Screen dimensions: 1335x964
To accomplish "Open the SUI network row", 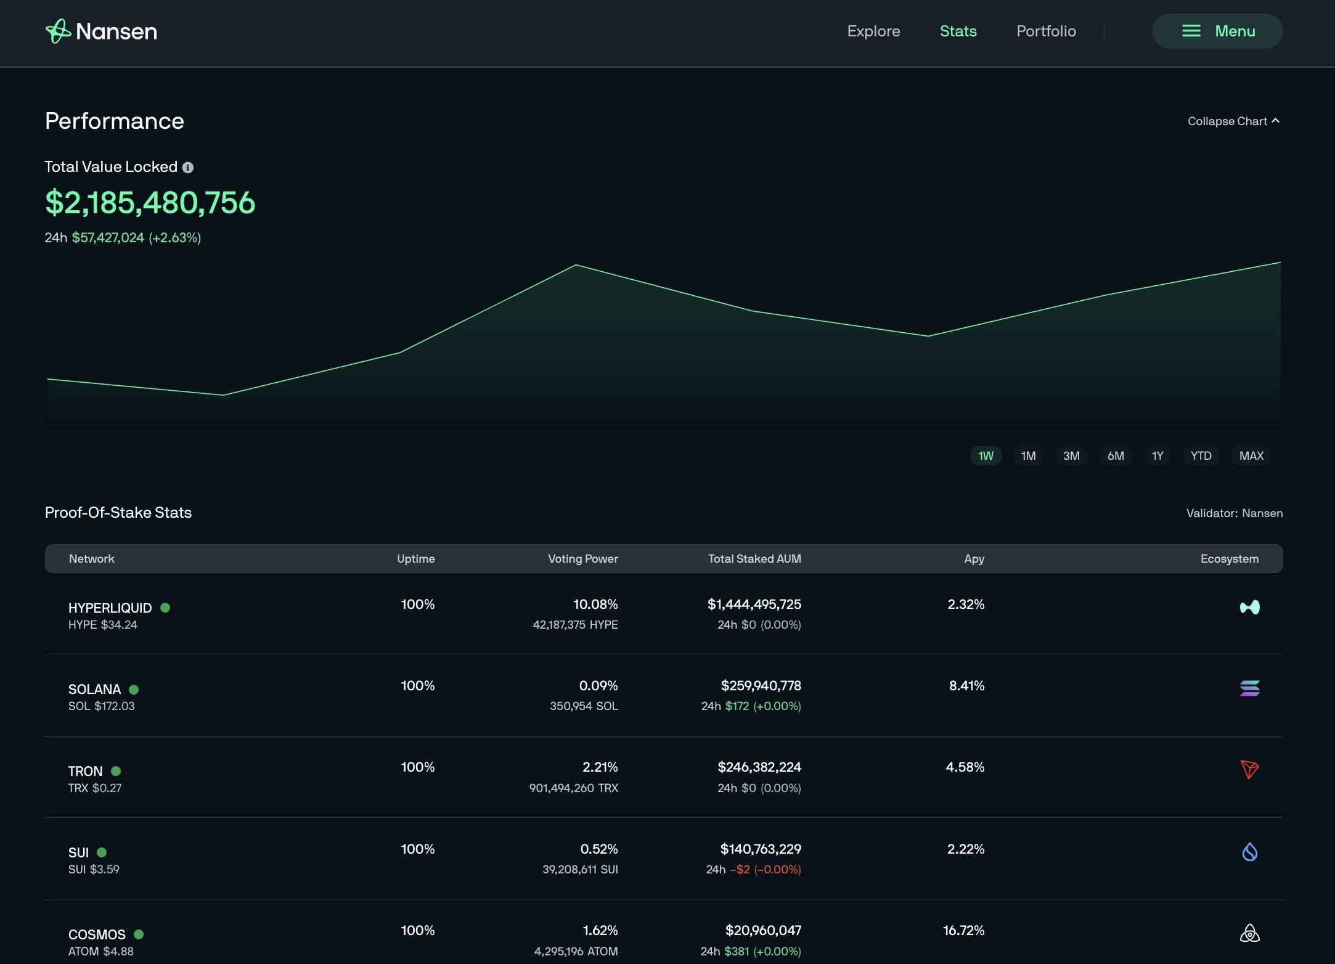I will [664, 859].
